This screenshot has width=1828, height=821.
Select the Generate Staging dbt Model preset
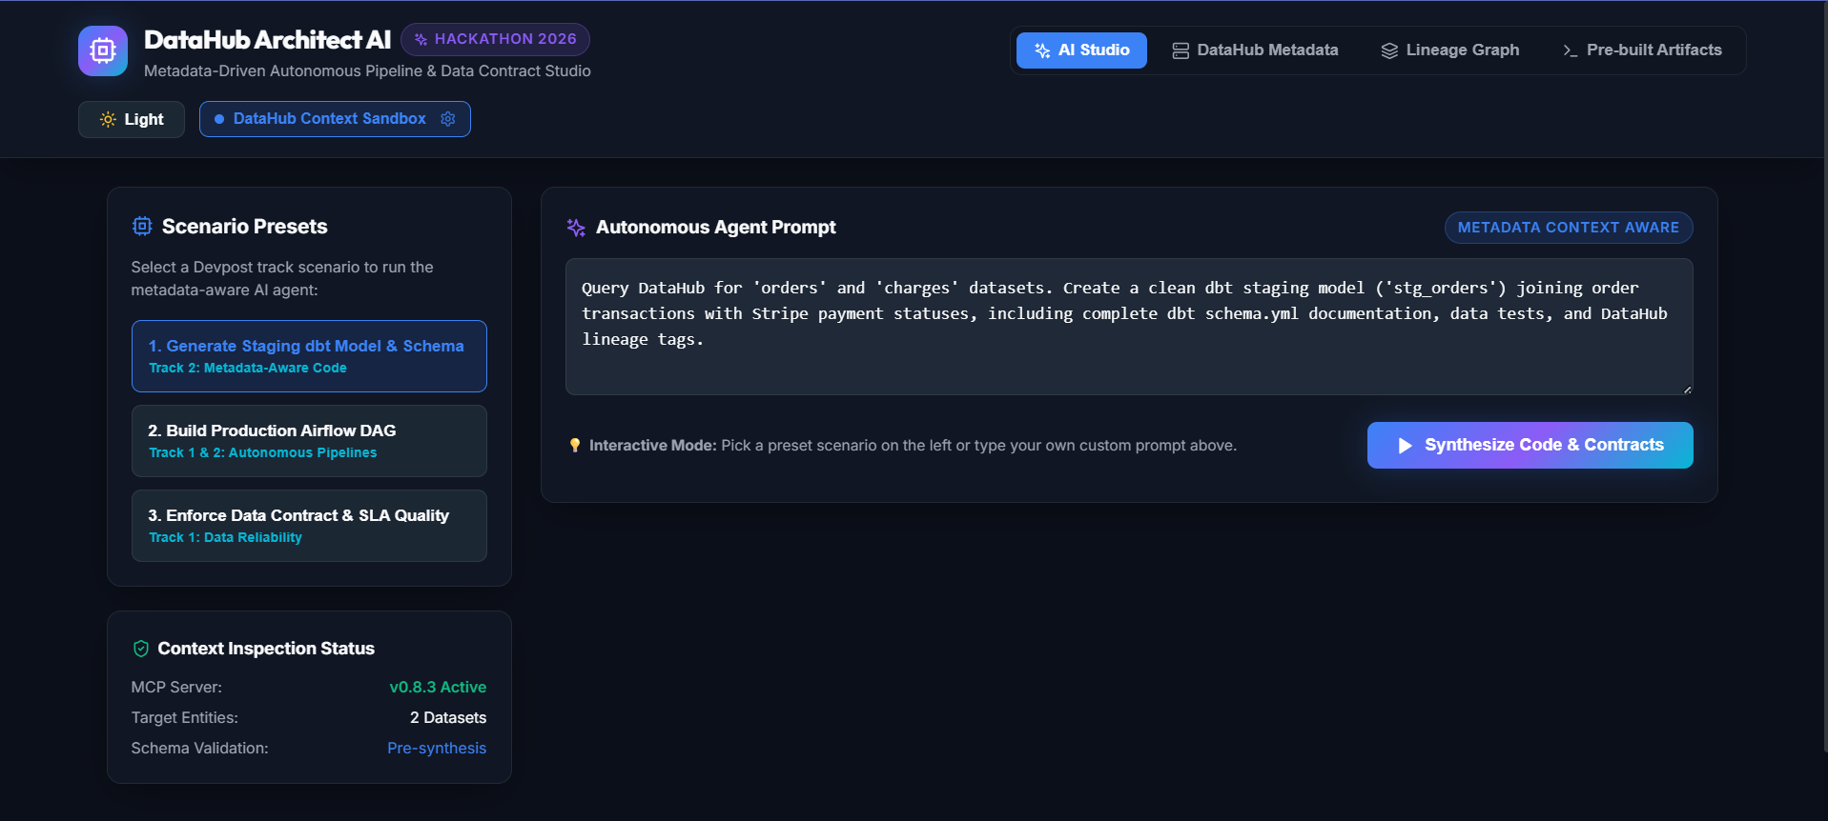[309, 356]
